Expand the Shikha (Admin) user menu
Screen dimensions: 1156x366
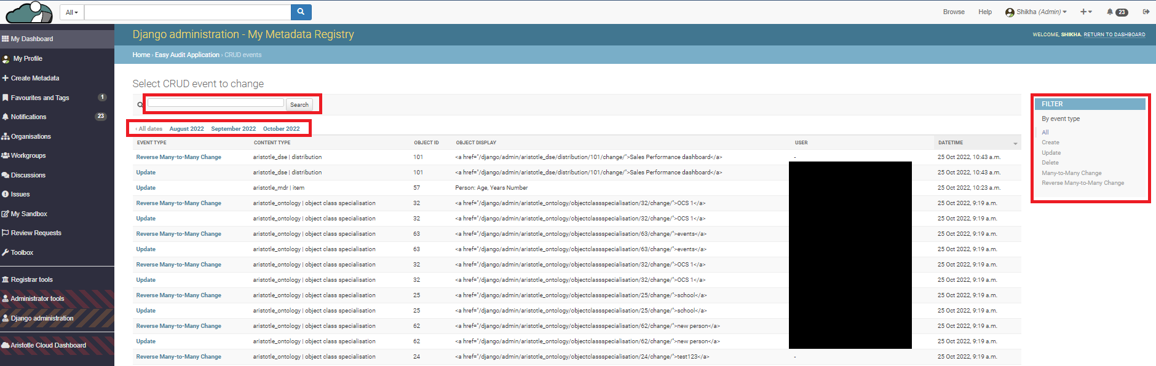point(1036,12)
